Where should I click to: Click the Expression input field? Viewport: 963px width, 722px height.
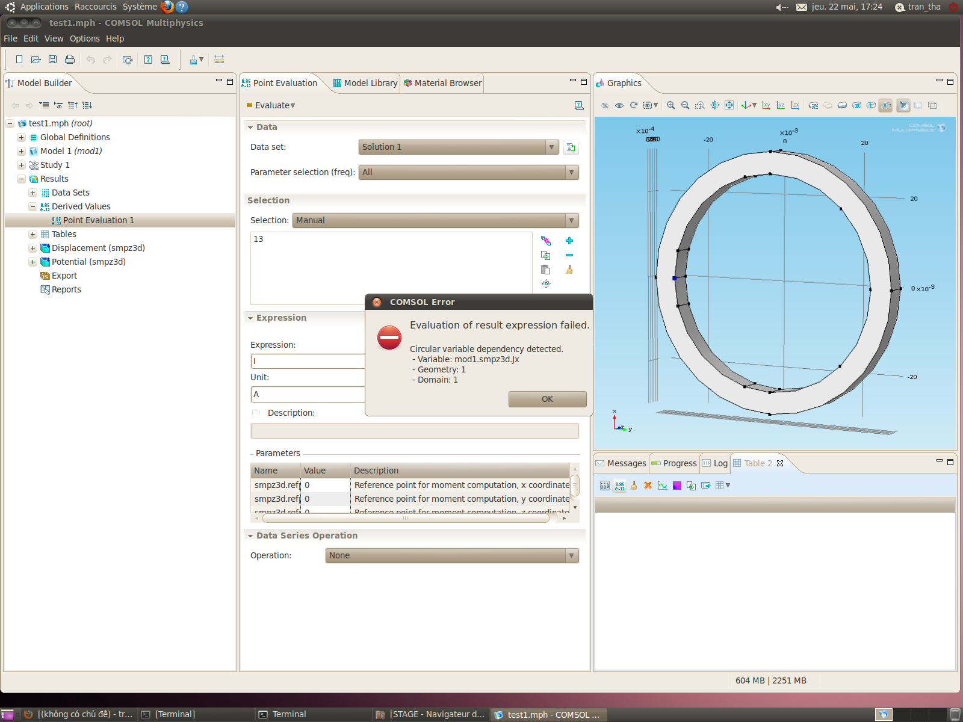[x=308, y=361]
